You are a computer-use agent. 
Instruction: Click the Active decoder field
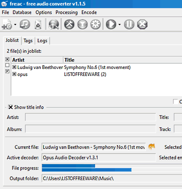99,157
